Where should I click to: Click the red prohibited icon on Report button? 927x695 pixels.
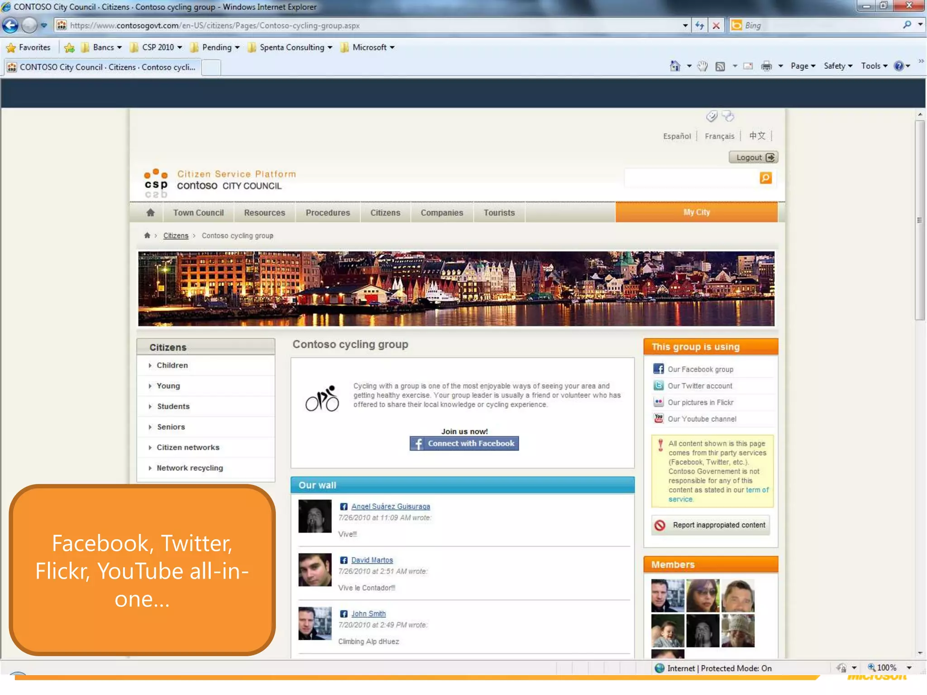(660, 525)
